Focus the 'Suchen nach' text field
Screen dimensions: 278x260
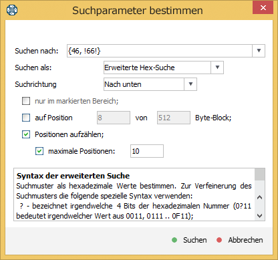(160, 51)
